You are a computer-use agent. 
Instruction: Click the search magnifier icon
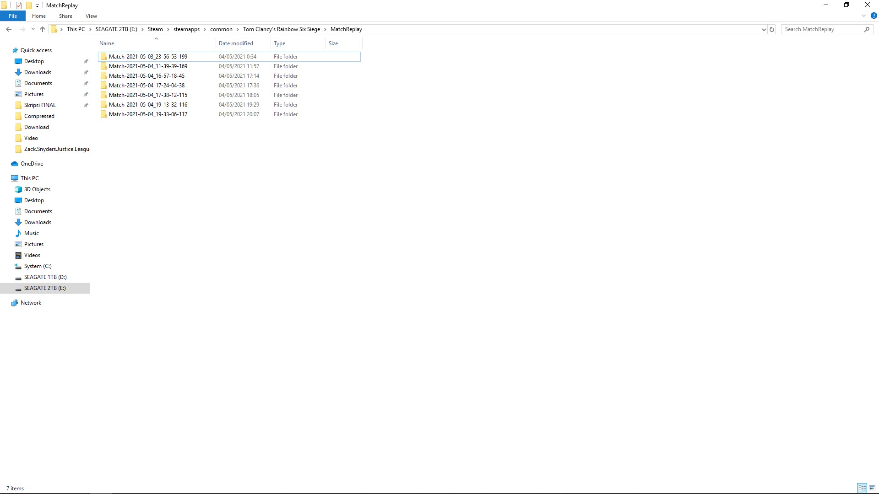867,29
